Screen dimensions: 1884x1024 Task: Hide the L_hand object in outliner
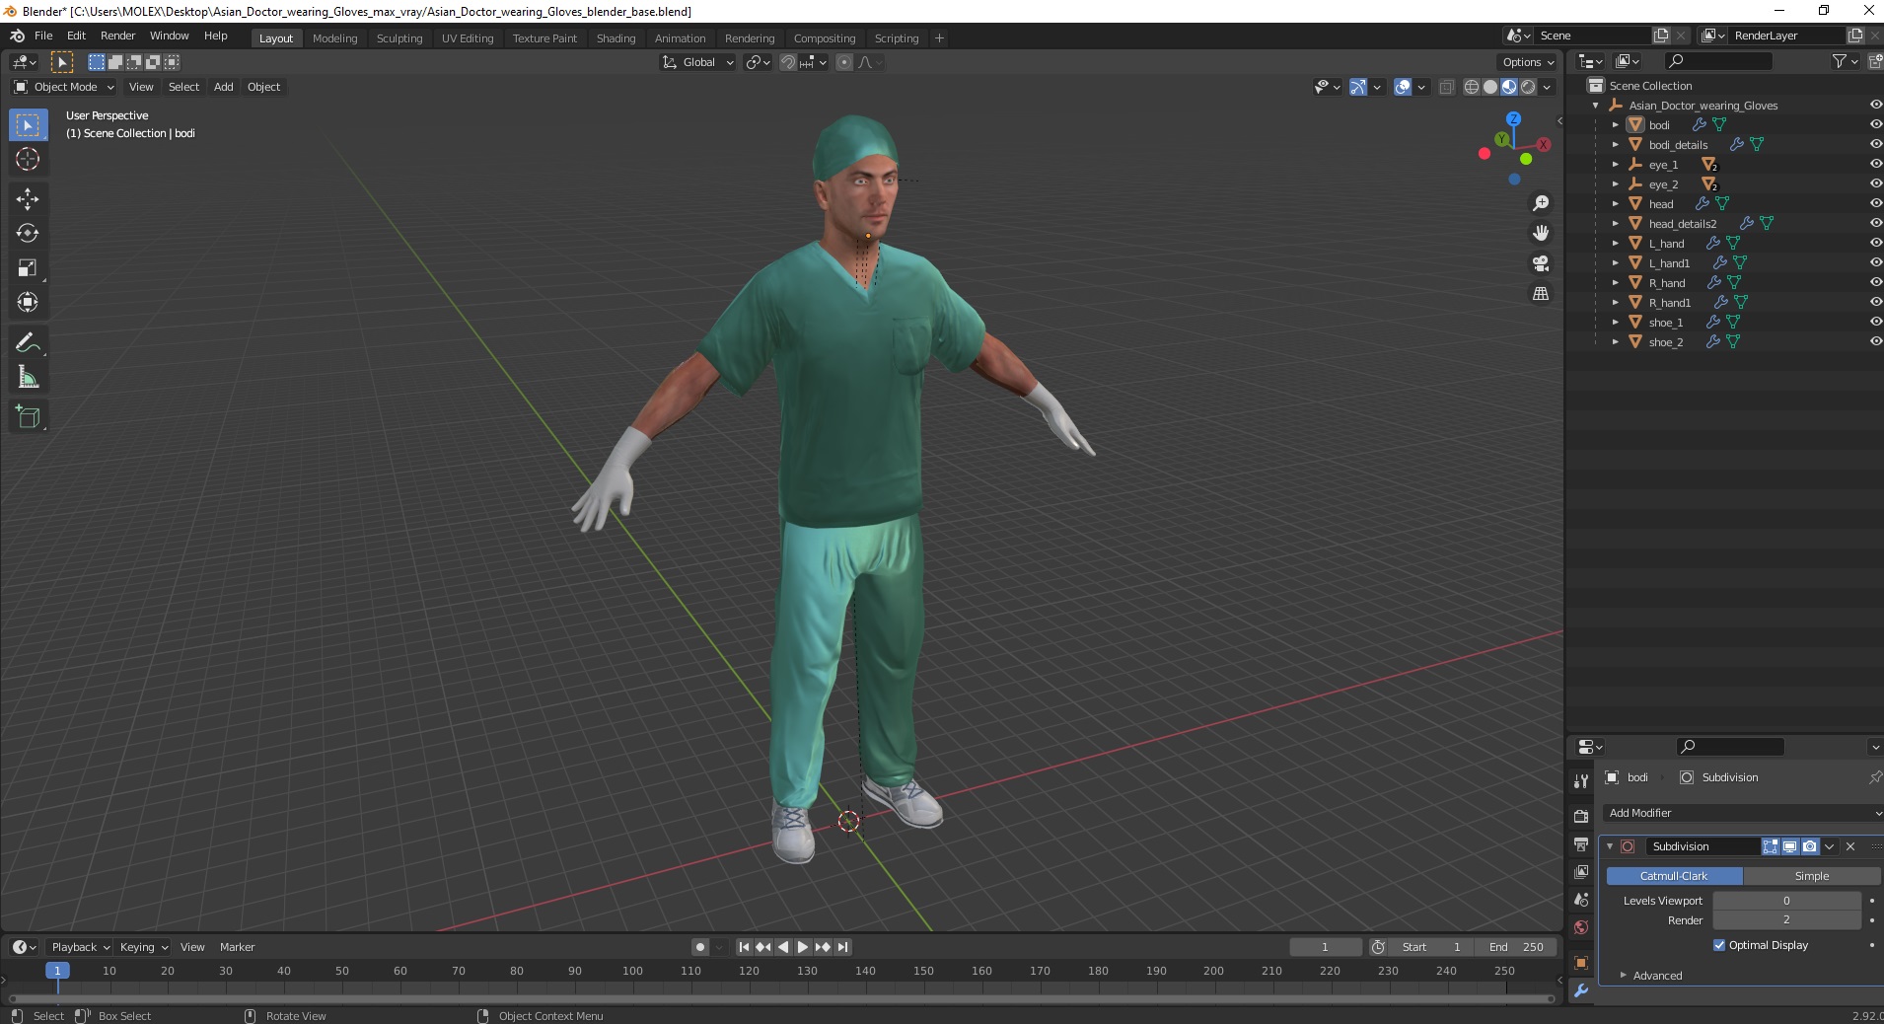pos(1875,244)
